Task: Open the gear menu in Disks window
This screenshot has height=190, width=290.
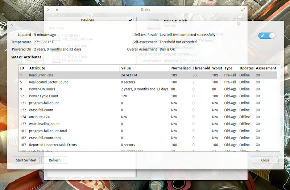Action: pyautogui.click(x=239, y=24)
